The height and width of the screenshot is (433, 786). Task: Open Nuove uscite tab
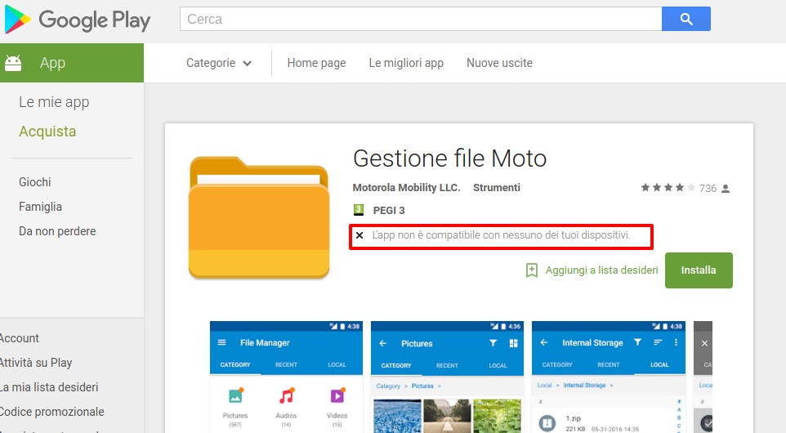(x=499, y=63)
